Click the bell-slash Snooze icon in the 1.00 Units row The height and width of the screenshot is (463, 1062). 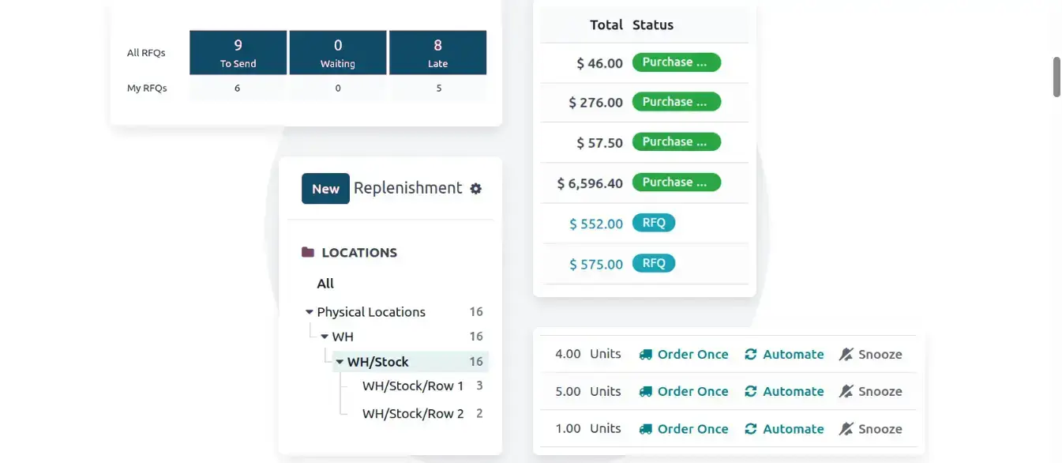pyautogui.click(x=846, y=429)
